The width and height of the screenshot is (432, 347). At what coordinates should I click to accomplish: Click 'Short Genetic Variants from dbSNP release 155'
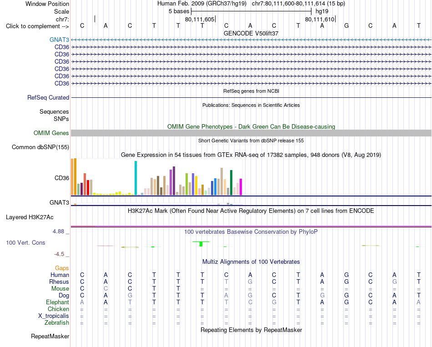pyautogui.click(x=251, y=141)
